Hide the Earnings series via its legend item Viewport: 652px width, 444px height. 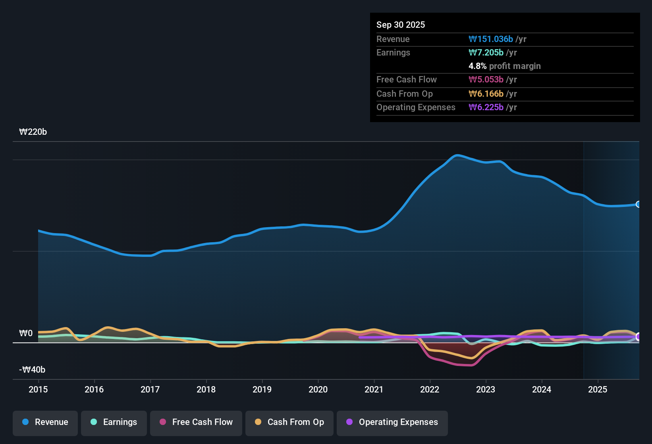(x=114, y=423)
